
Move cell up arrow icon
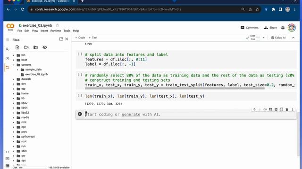[254, 109]
